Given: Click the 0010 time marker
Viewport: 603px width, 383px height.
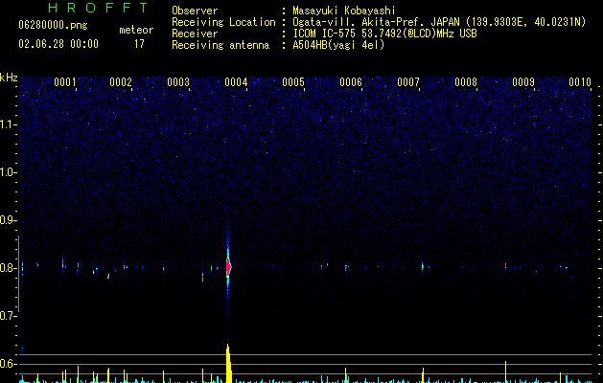Looking at the screenshot, I should click(x=580, y=82).
